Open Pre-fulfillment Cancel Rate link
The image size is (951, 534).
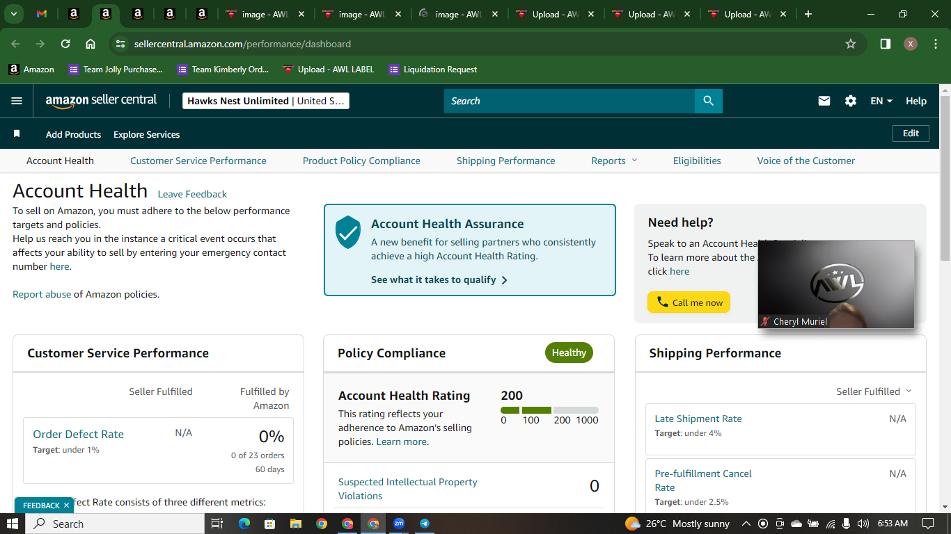(x=703, y=480)
